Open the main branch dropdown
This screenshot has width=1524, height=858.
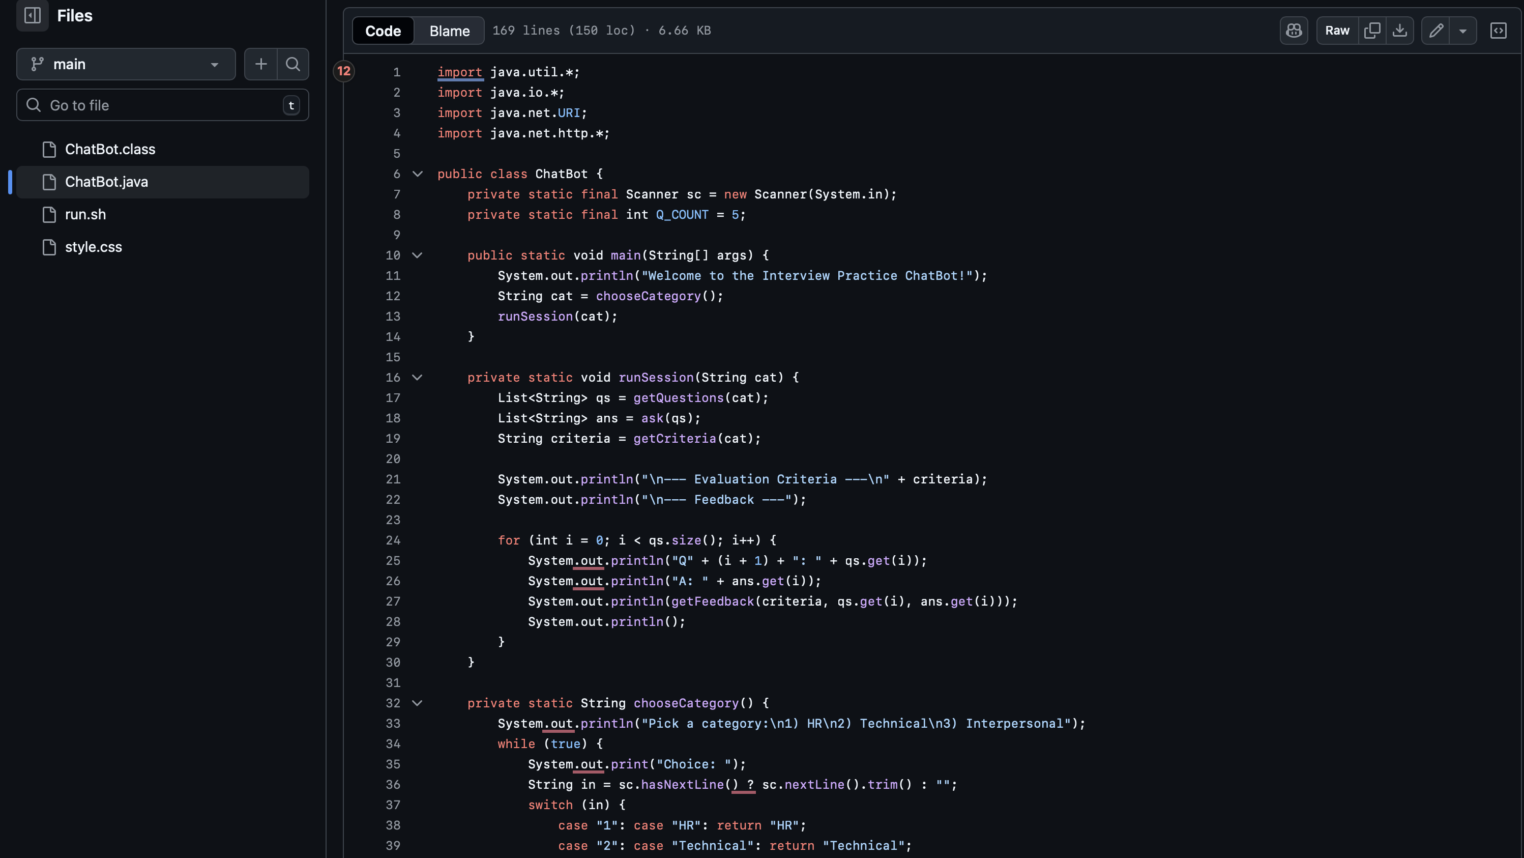coord(126,64)
